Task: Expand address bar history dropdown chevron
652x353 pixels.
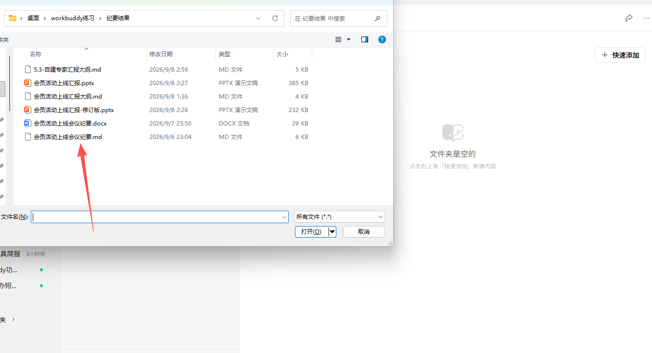Action: pos(258,18)
